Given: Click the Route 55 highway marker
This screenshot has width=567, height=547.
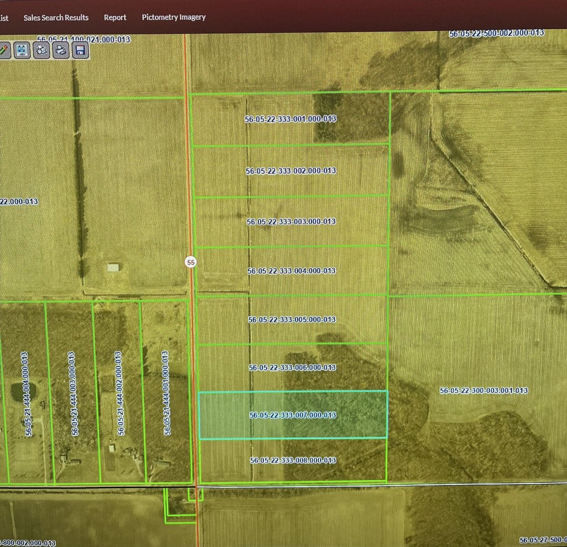Looking at the screenshot, I should pos(191,262).
